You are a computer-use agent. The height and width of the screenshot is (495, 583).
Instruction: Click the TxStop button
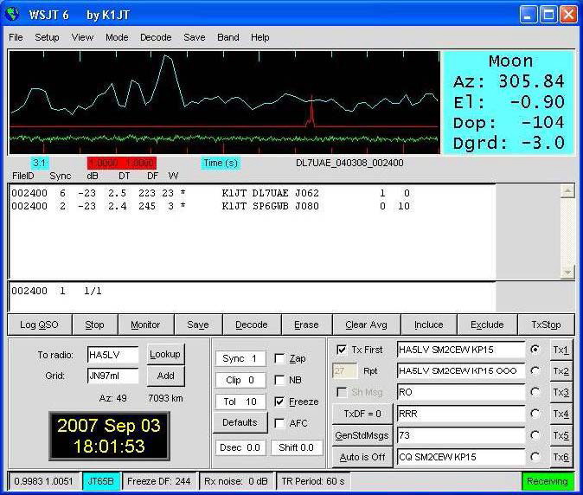546,325
